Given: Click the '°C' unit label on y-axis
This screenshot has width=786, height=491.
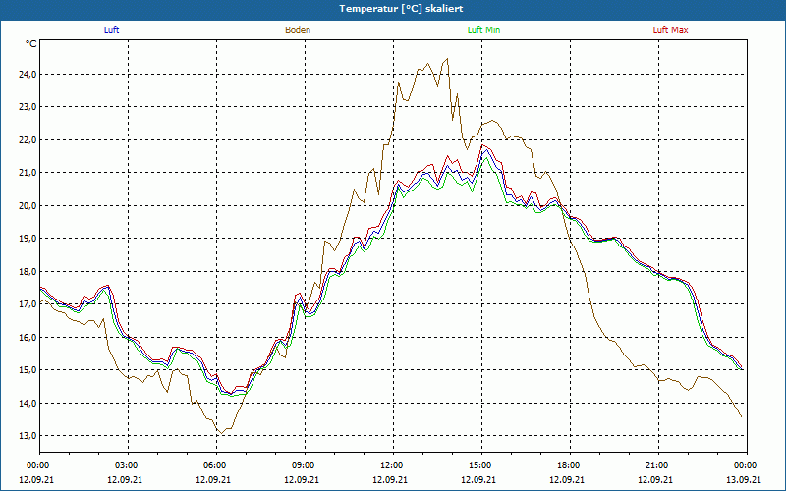Looking at the screenshot, I should [x=30, y=44].
